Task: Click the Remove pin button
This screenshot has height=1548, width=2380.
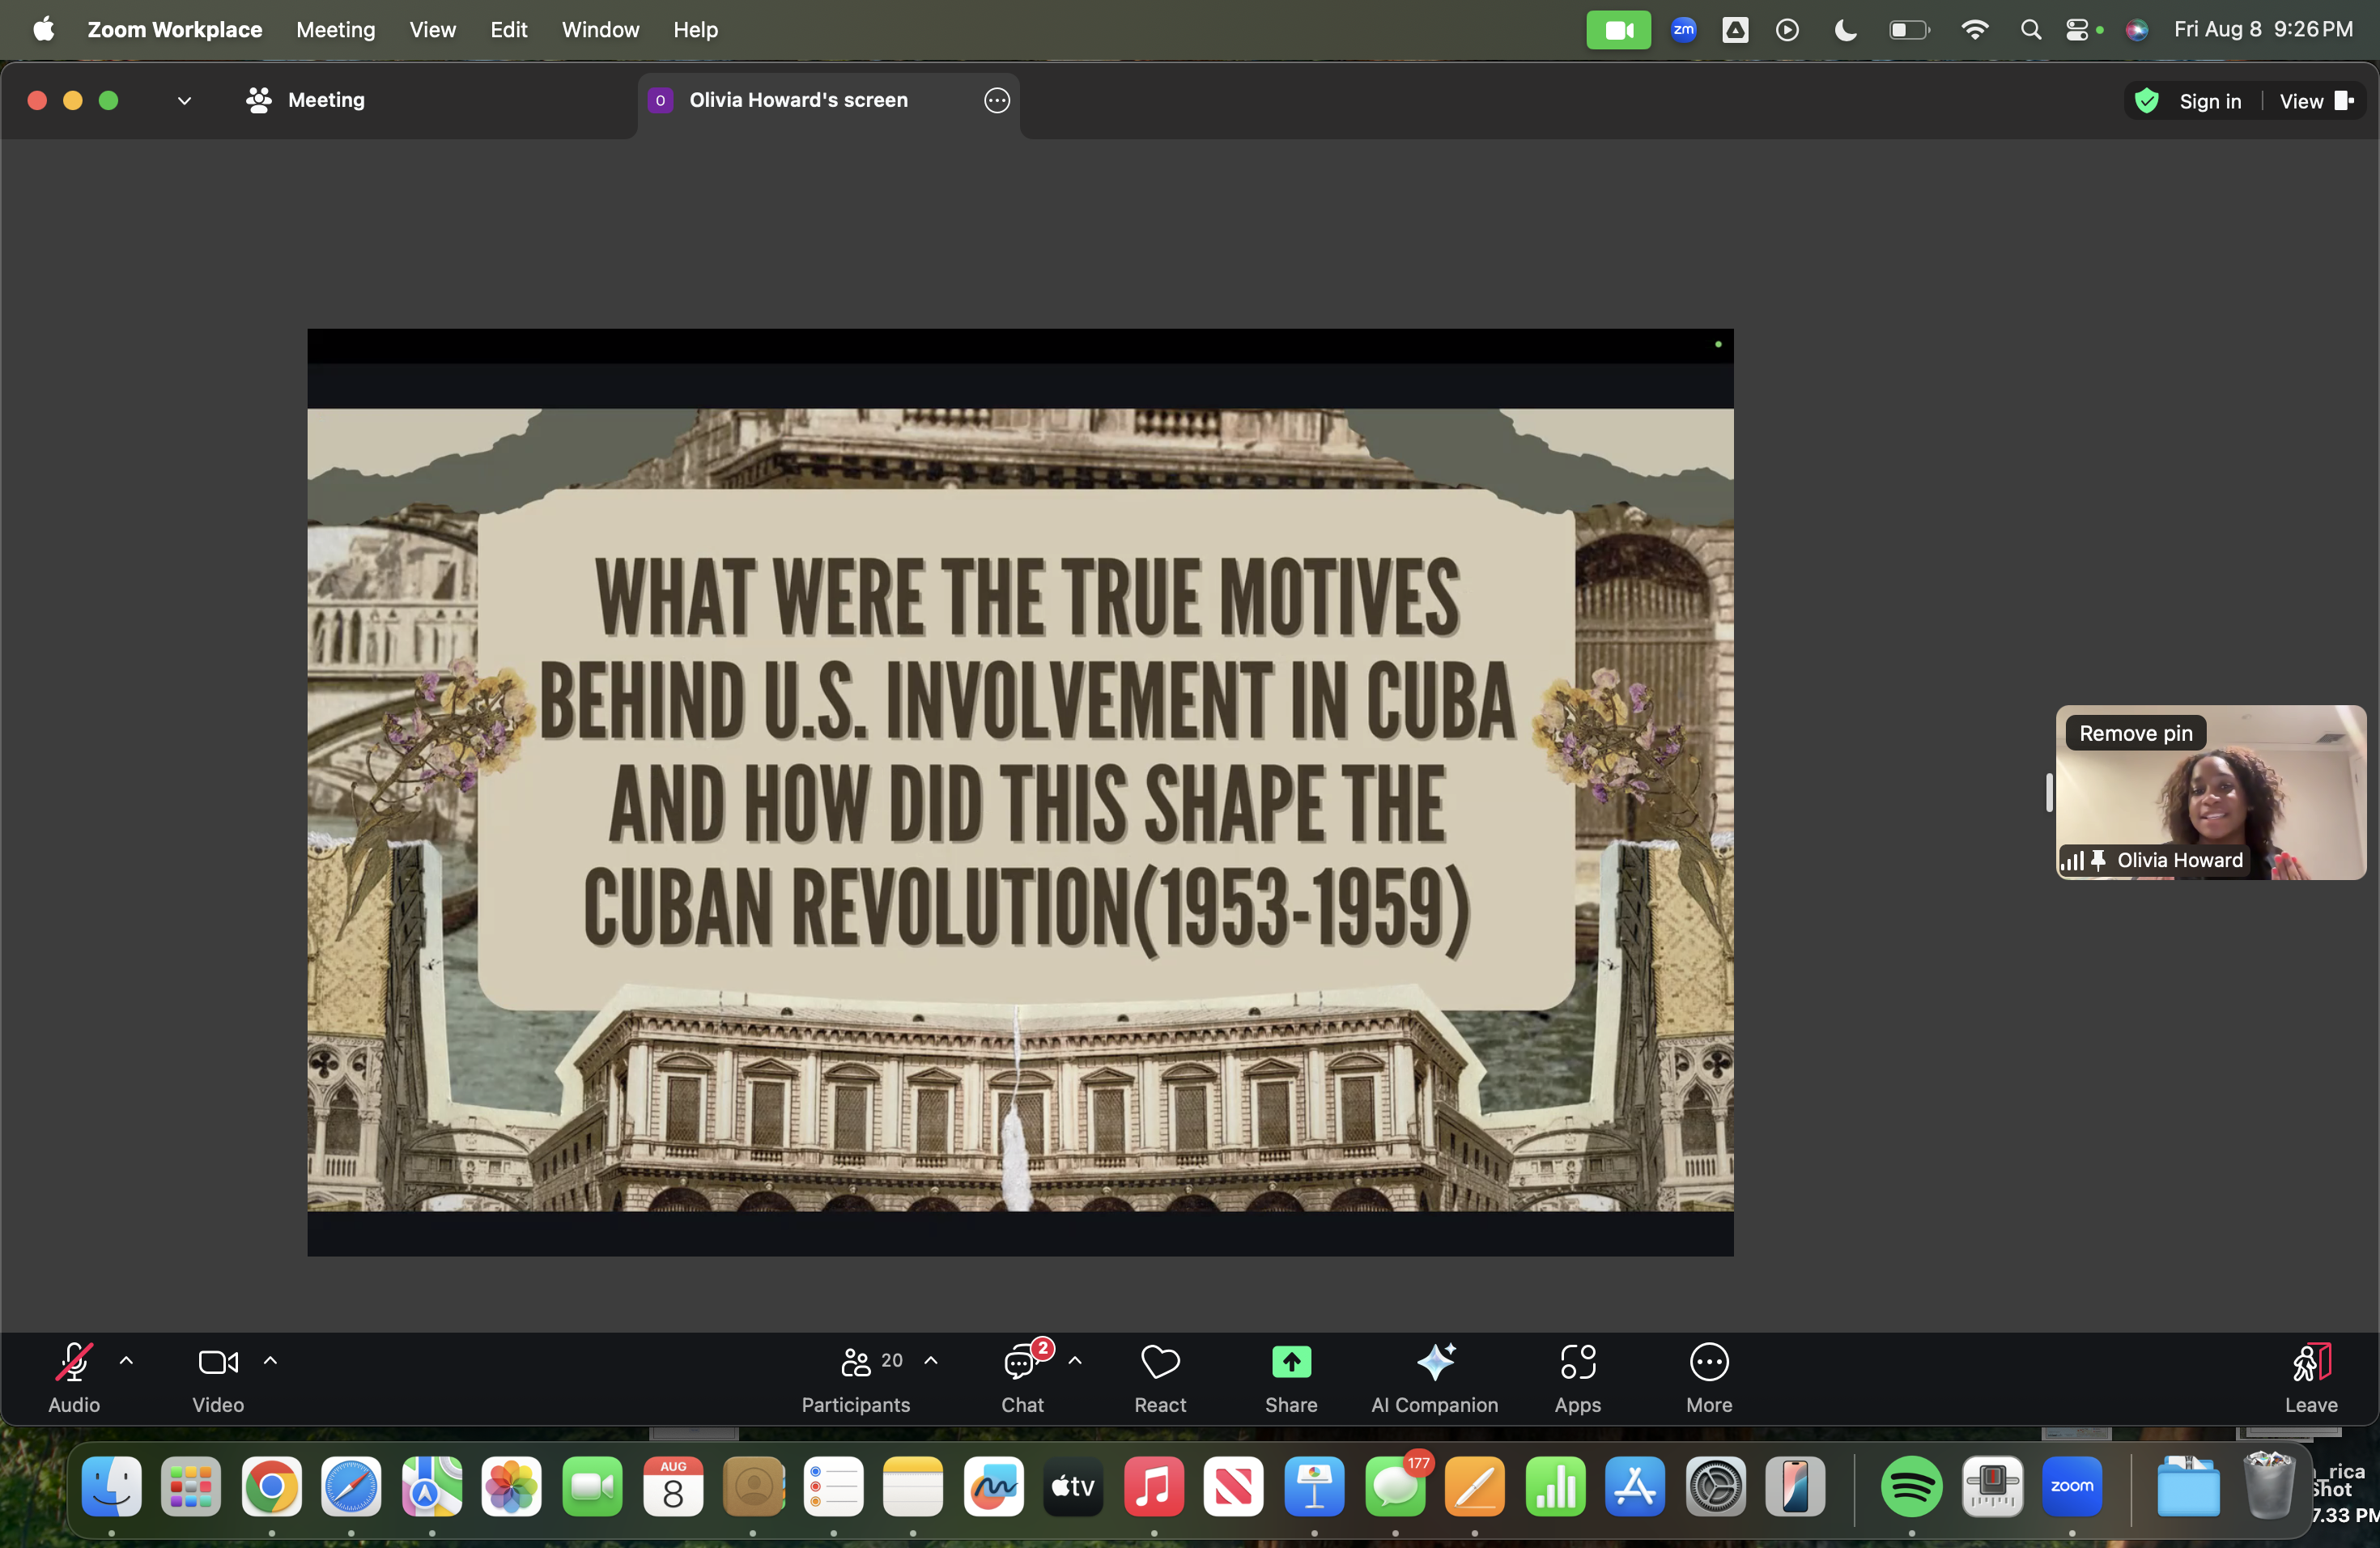Action: point(2135,733)
